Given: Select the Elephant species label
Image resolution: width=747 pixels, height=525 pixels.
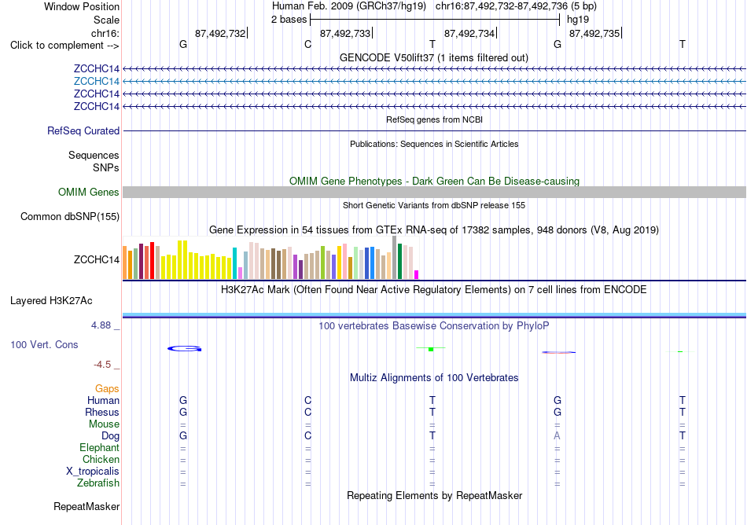Looking at the screenshot, I should pyautogui.click(x=99, y=448).
